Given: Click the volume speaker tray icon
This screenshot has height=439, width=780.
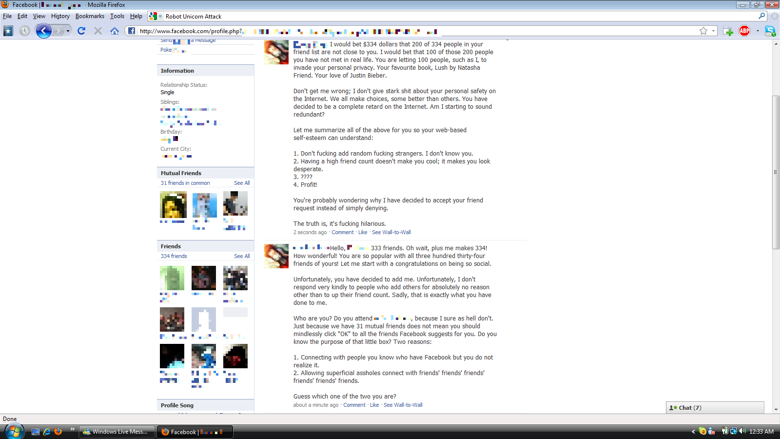Looking at the screenshot, I should 742,431.
